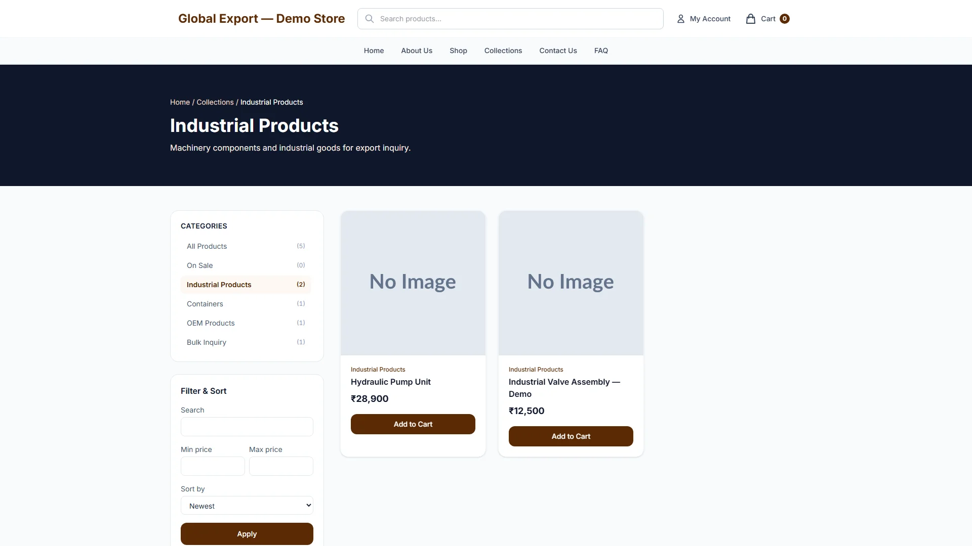Click the cart item count badge
Image resolution: width=972 pixels, height=546 pixels.
pos(785,19)
